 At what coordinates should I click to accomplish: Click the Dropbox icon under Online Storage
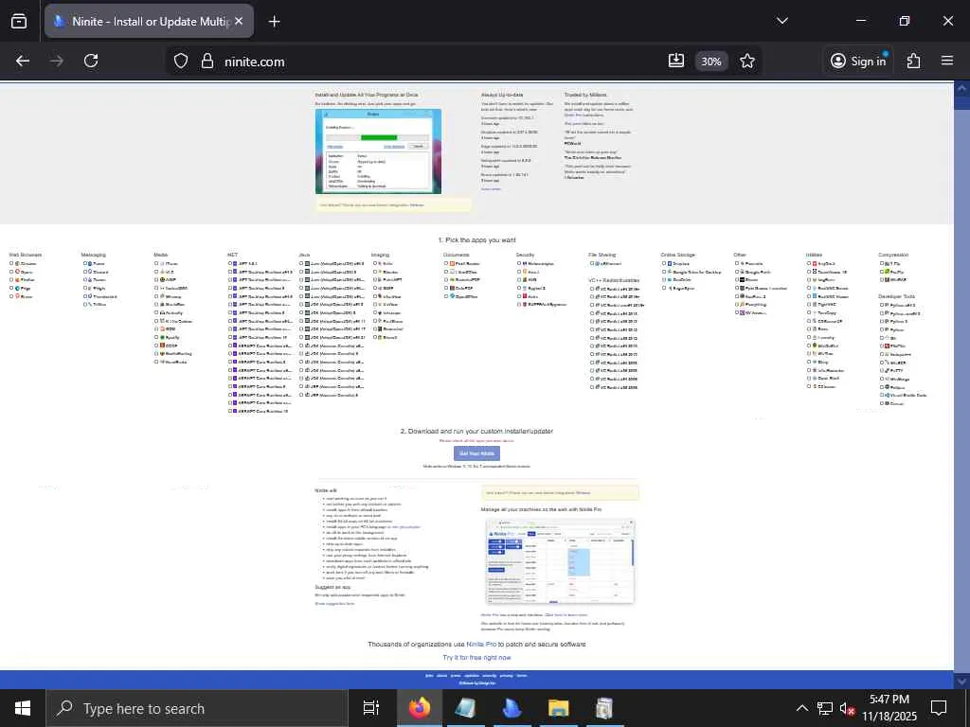[x=670, y=263]
